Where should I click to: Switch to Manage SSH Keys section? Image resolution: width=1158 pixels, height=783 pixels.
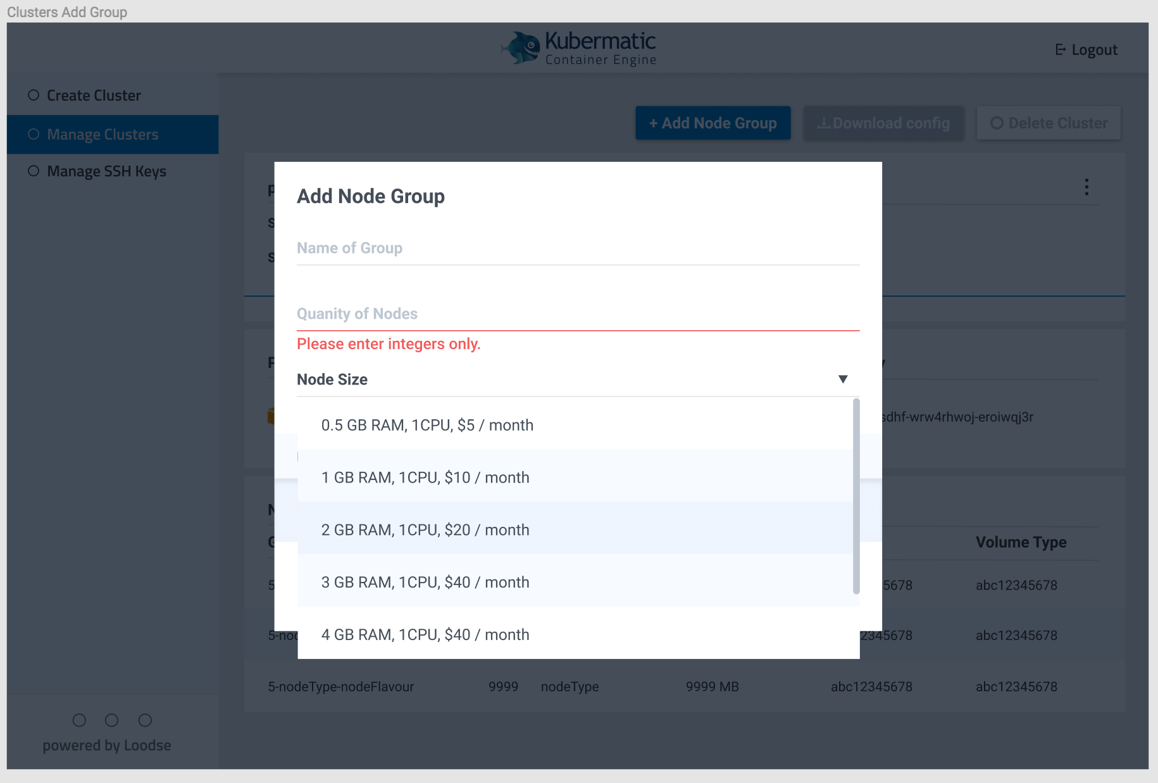coord(106,171)
